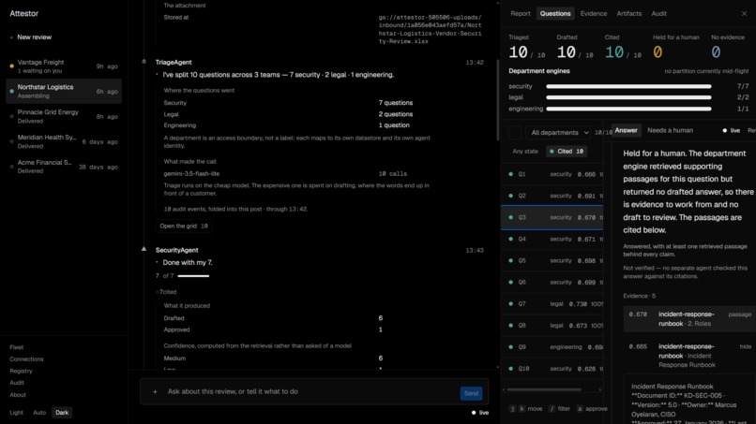Close the right side panel
Viewport: 756px width, 424px height.
[744, 13]
